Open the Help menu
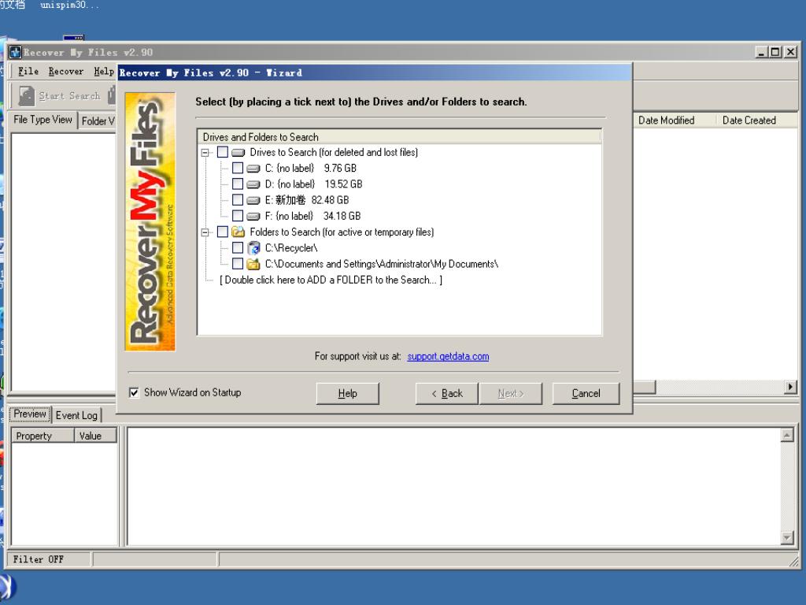Screen dimensions: 806x605 (104, 71)
